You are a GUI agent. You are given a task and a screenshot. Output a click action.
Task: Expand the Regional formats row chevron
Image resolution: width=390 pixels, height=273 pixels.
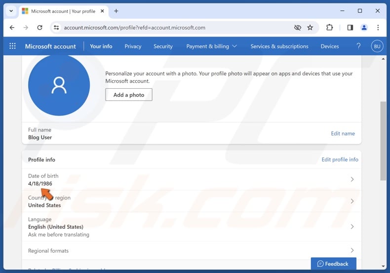click(x=352, y=250)
